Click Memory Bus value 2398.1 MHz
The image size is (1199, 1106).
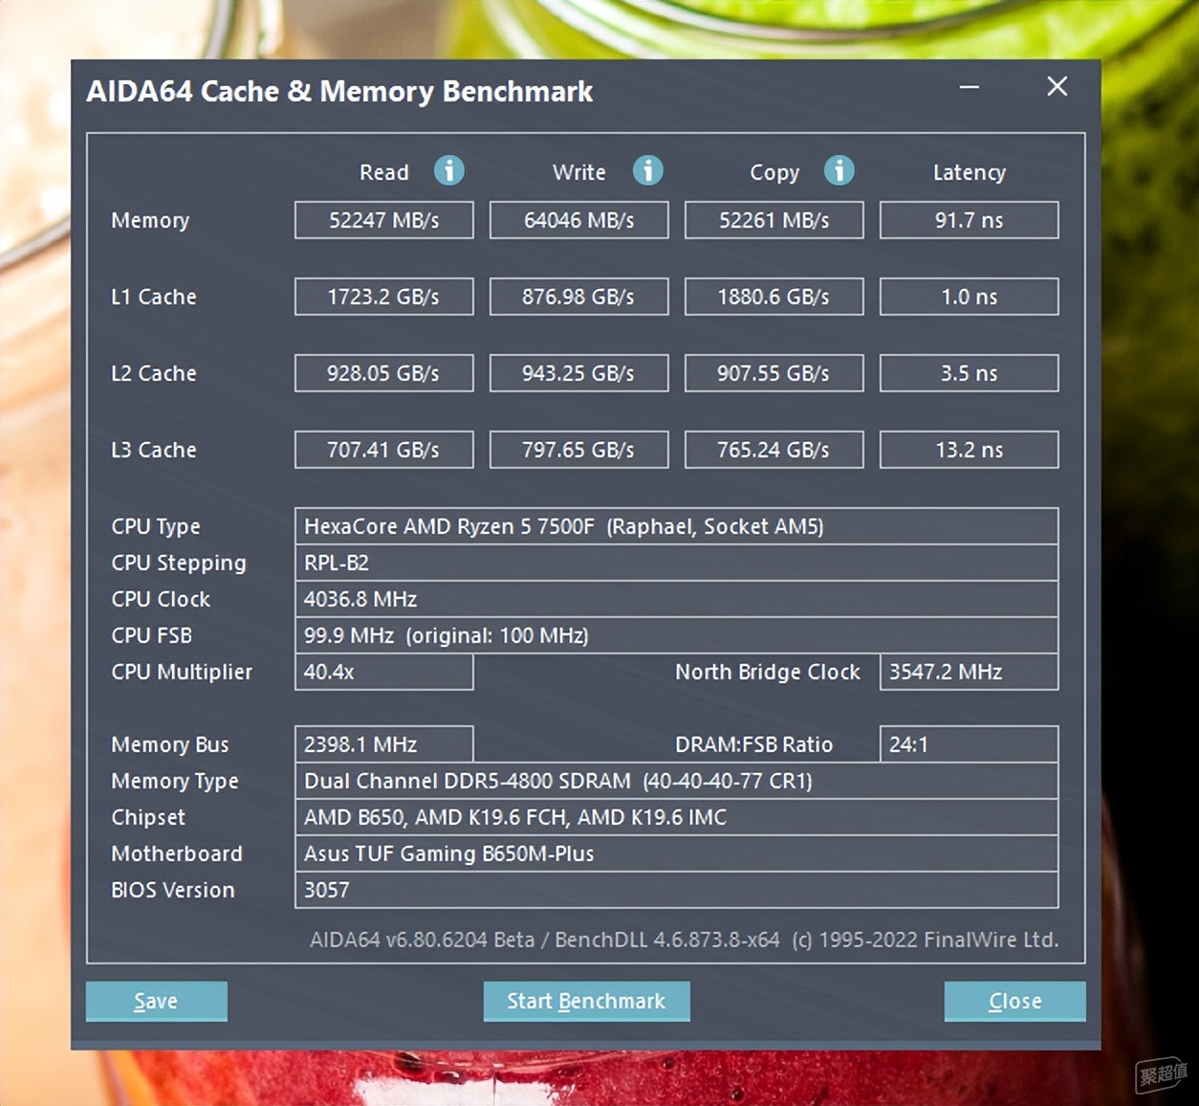point(384,744)
